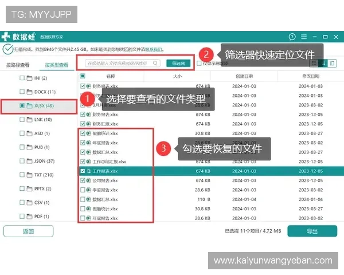Tick the LNK (10) checkbox

pos(22,119)
